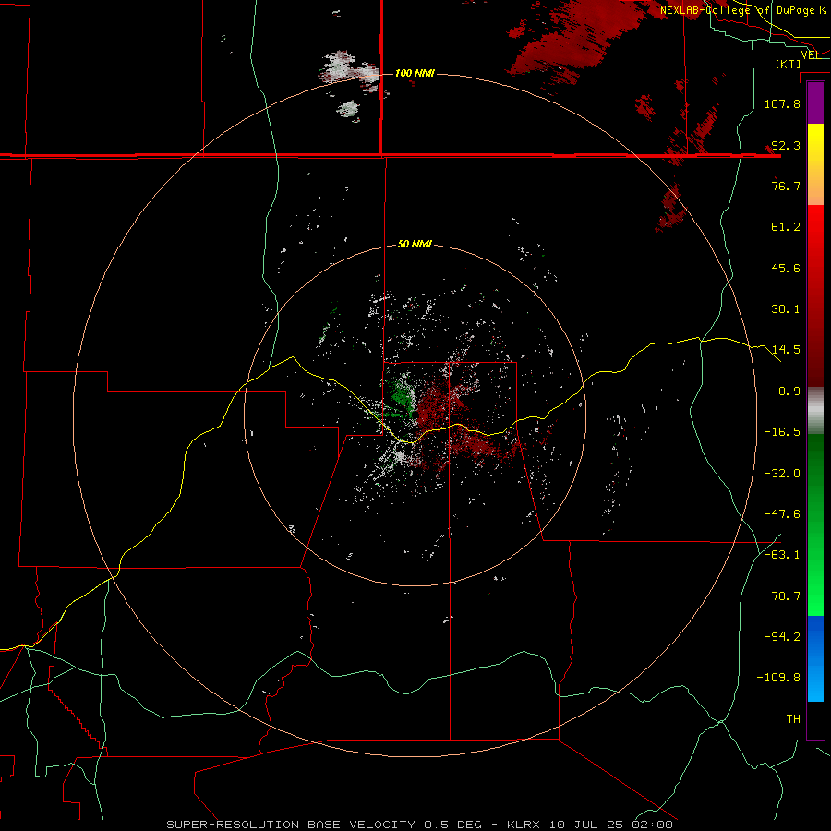The width and height of the screenshot is (831, 831).
Task: Select the -78.7 value on the velocity scale
Action: [x=782, y=596]
